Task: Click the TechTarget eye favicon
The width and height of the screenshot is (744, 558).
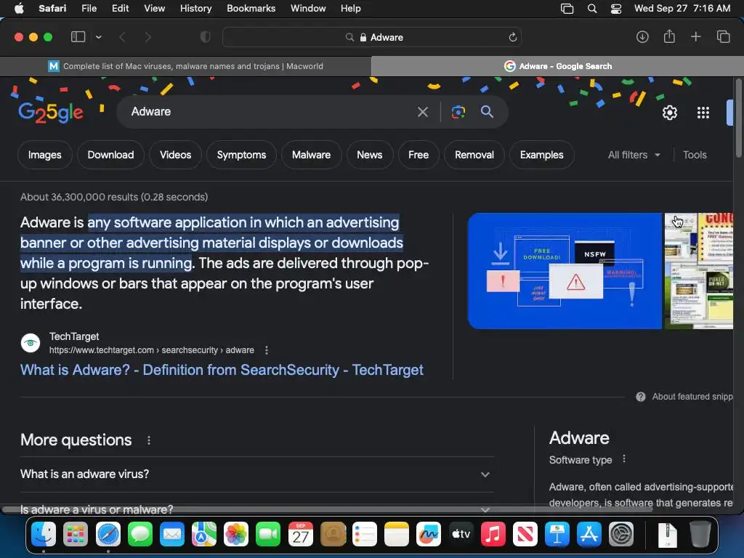Action: coord(31,343)
